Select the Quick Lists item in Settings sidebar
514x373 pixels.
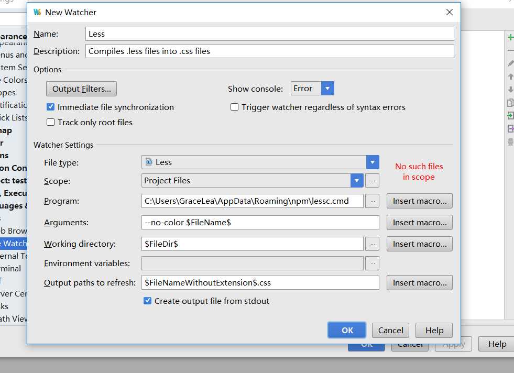coord(14,117)
